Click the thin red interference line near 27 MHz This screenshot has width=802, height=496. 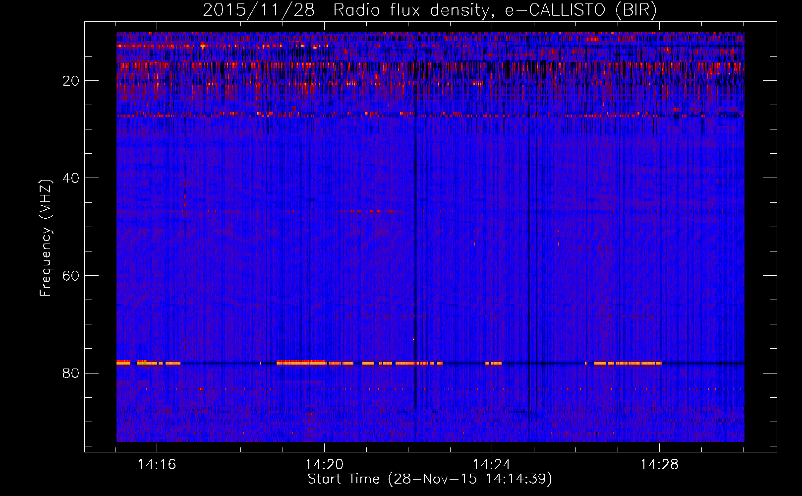(x=347, y=116)
